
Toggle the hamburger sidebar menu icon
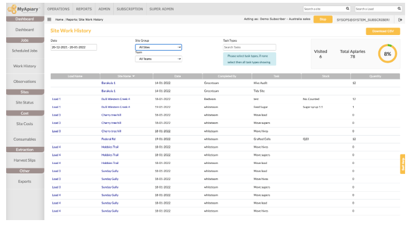(x=49, y=19)
